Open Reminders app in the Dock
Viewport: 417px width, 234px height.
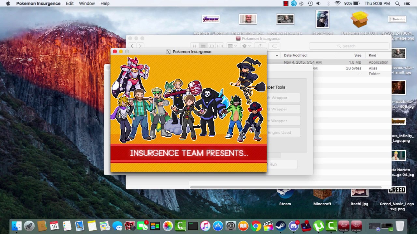[67, 226]
